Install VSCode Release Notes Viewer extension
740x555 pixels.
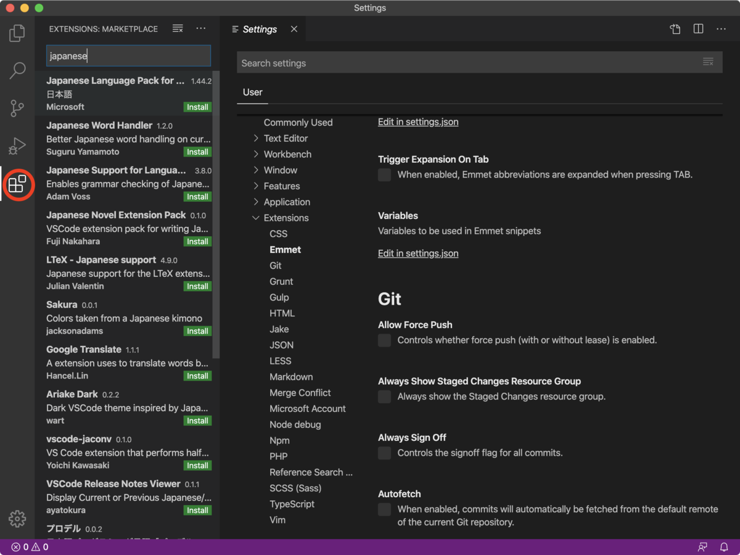197,511
